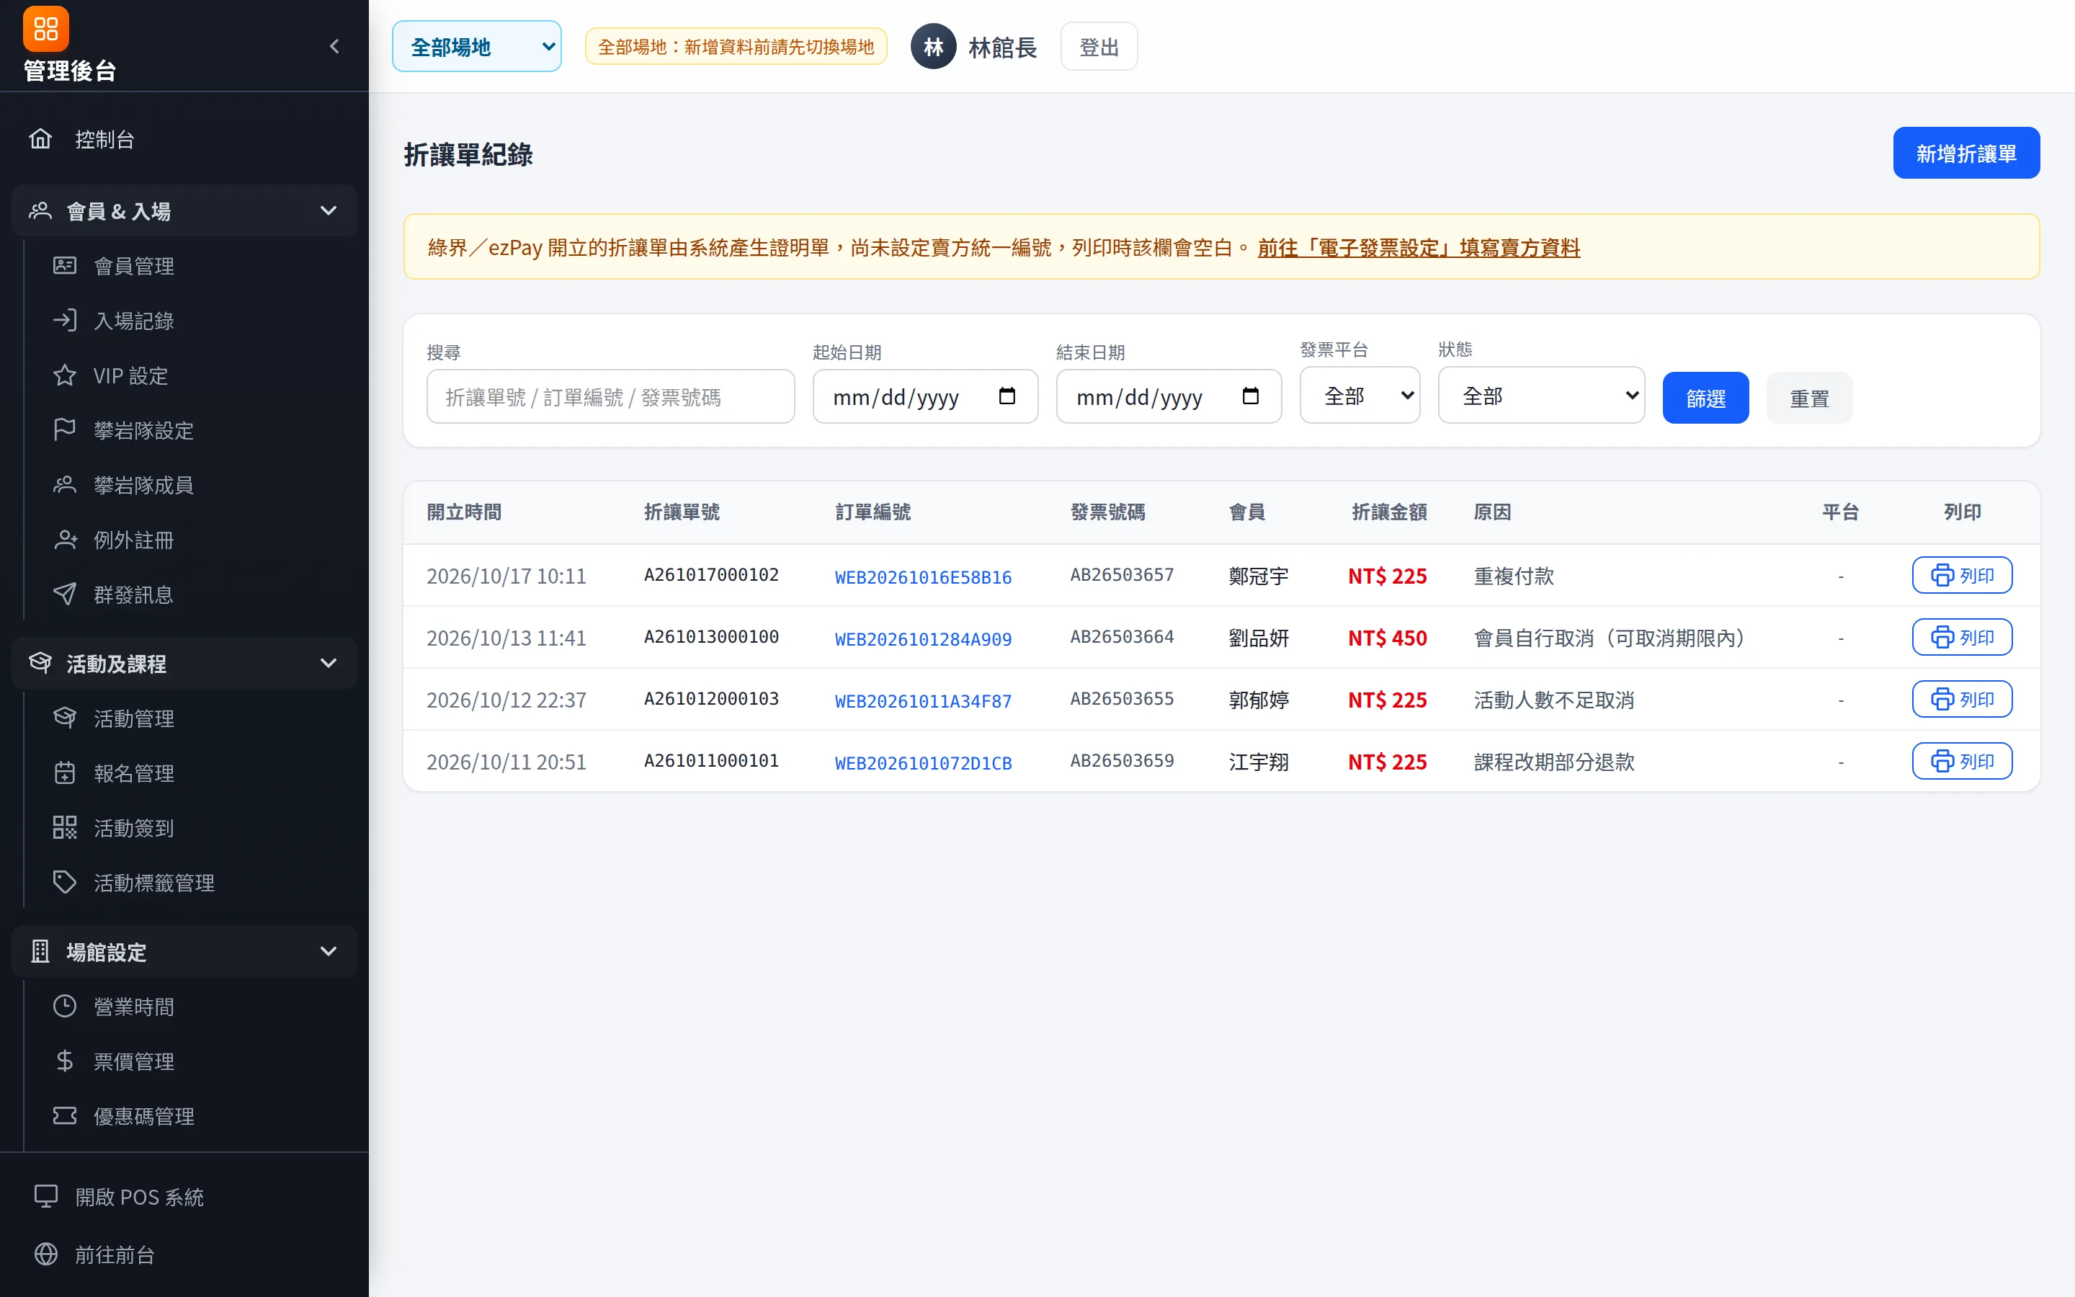
Task: Click the 折讓單號 search input field
Action: (610, 397)
